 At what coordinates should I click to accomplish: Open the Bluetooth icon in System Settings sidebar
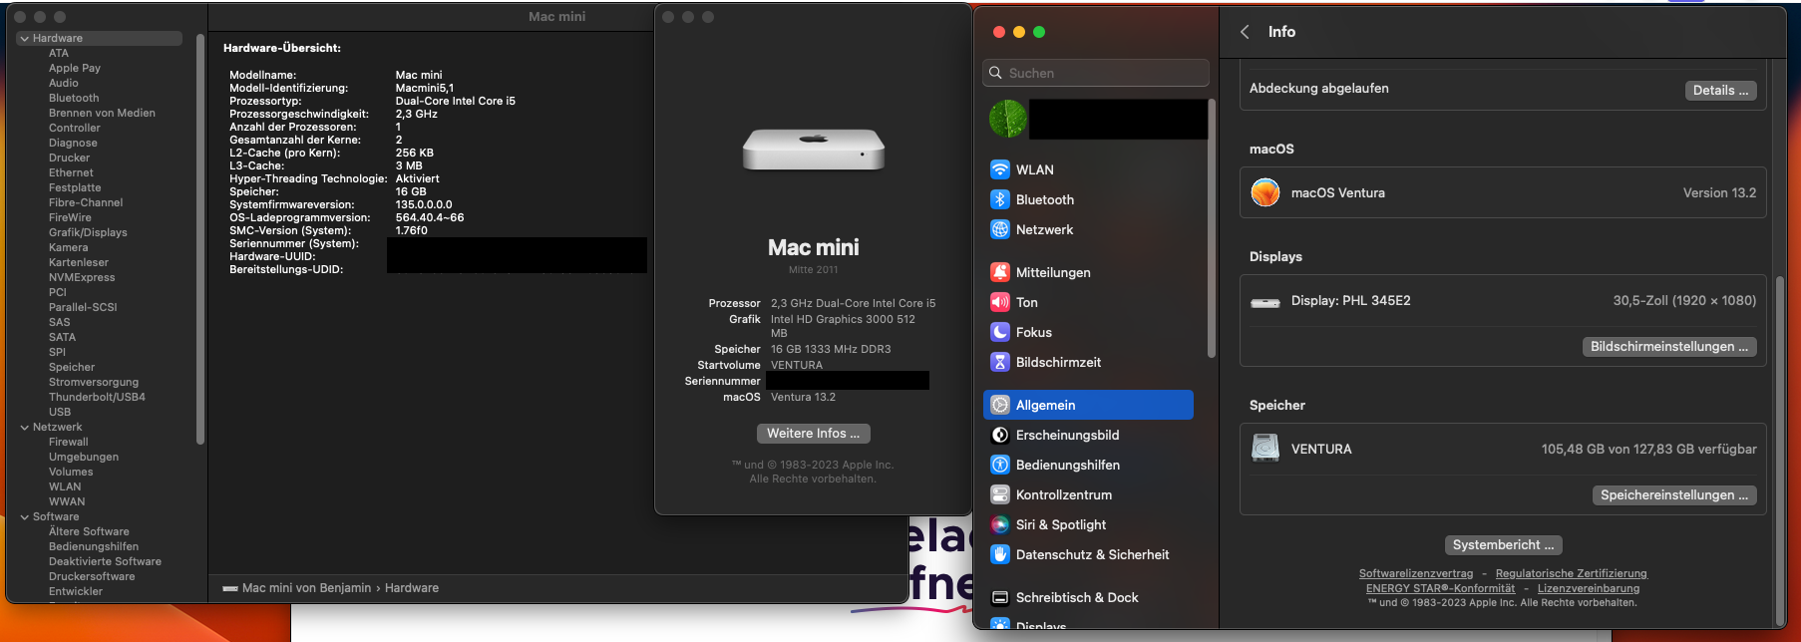[x=999, y=199]
